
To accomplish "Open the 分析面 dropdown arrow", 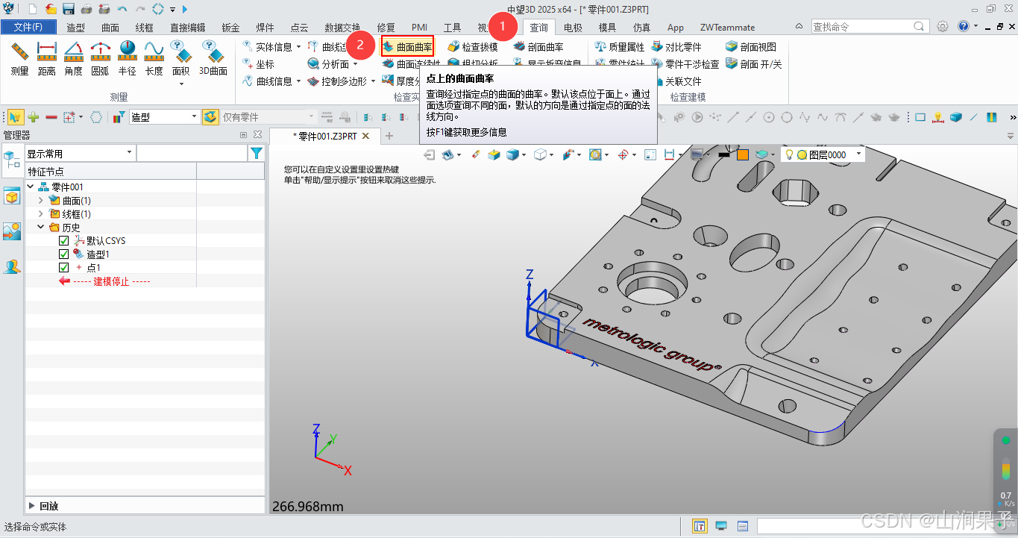I will point(355,64).
